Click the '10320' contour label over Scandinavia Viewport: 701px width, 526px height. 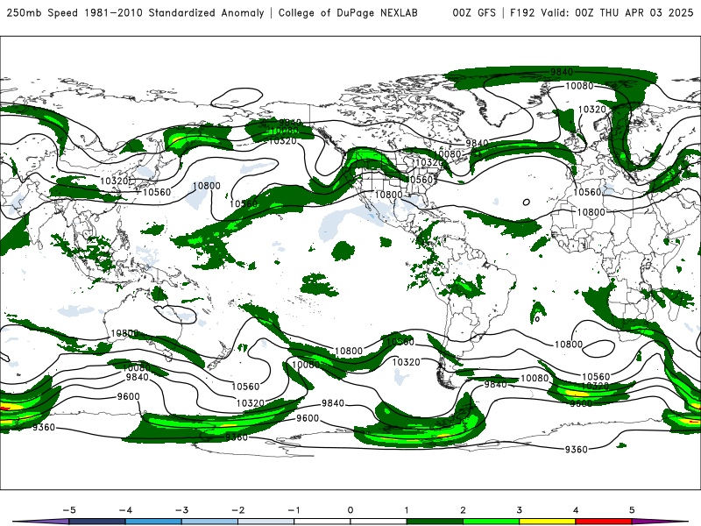pyautogui.click(x=592, y=110)
